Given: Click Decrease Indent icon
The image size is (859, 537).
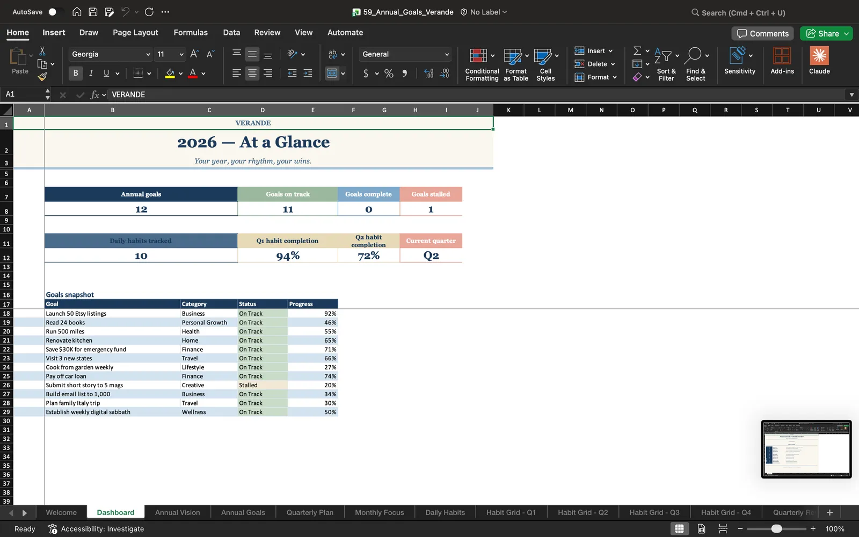Looking at the screenshot, I should pyautogui.click(x=292, y=74).
